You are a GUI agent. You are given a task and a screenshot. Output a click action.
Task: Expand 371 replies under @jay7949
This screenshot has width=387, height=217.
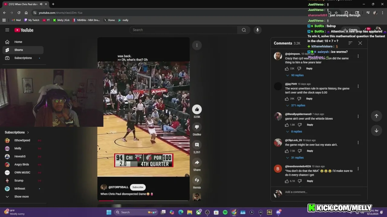pos(296,105)
